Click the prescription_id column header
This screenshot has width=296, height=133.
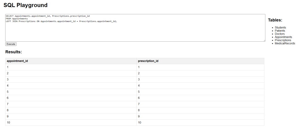[x=200, y=61]
